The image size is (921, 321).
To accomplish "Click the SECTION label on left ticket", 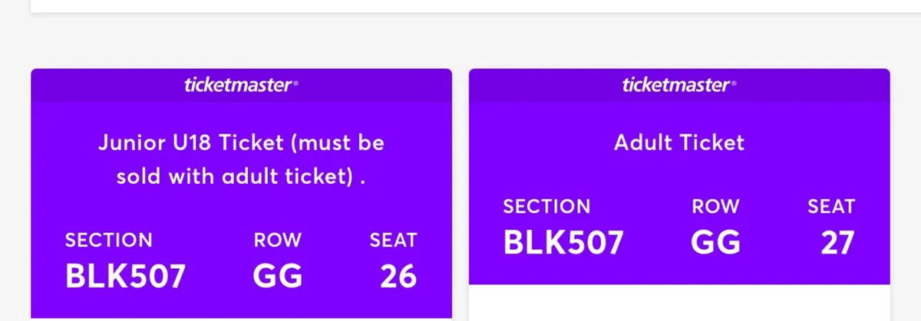I will 109,240.
